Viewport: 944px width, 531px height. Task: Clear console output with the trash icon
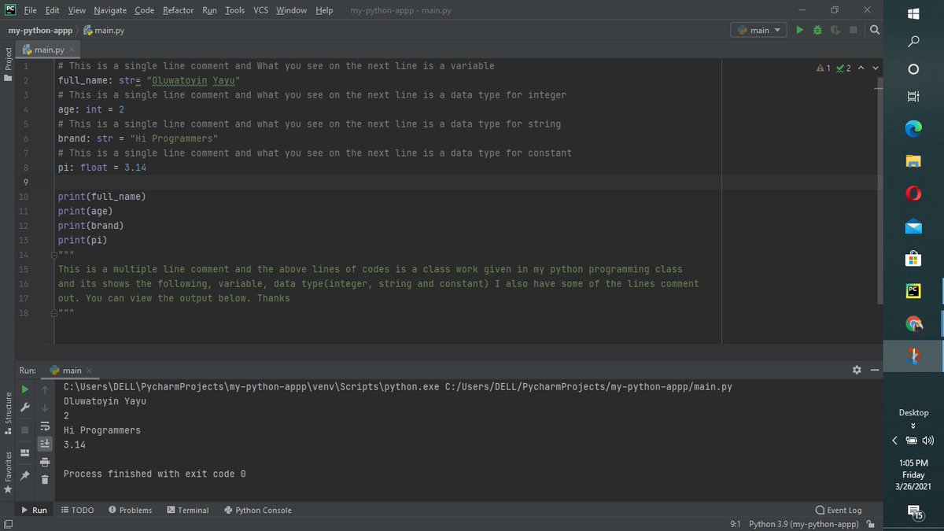click(45, 479)
